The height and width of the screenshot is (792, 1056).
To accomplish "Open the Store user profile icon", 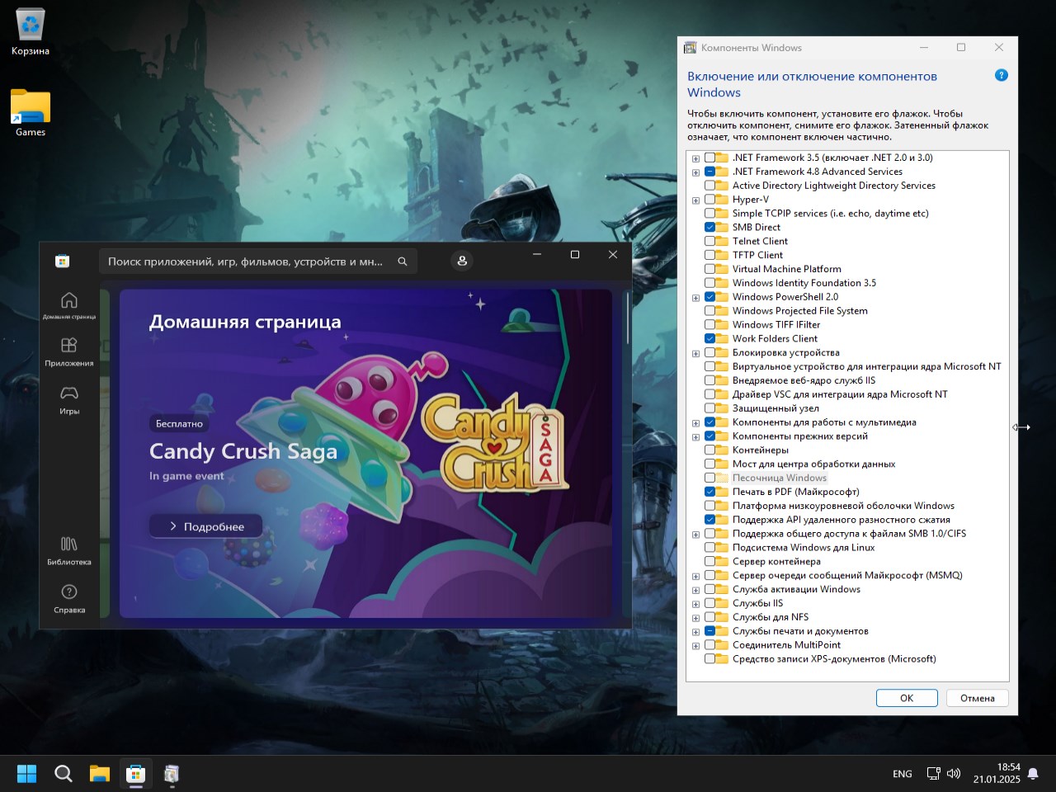I will [462, 261].
